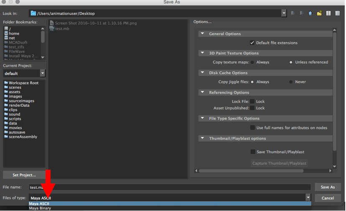Open the Current Project dropdown
The width and height of the screenshot is (346, 211).
click(x=43, y=73)
